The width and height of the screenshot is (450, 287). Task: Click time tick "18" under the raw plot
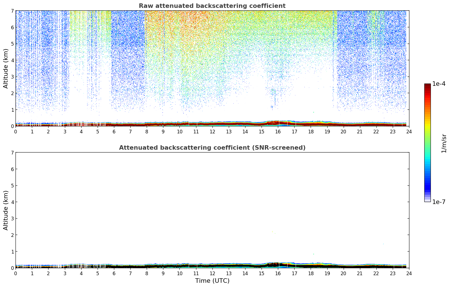pos(311,131)
